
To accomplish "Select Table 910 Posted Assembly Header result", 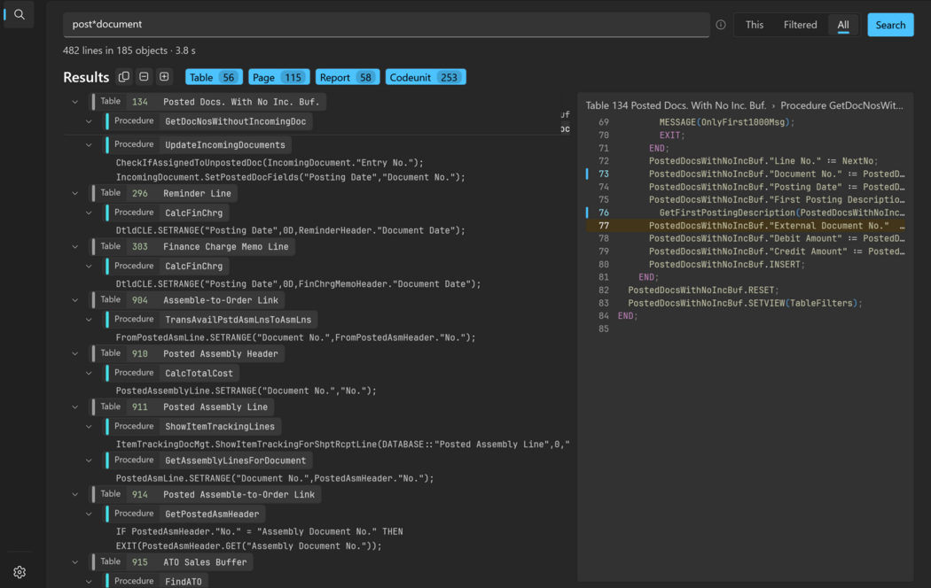I will coord(188,354).
